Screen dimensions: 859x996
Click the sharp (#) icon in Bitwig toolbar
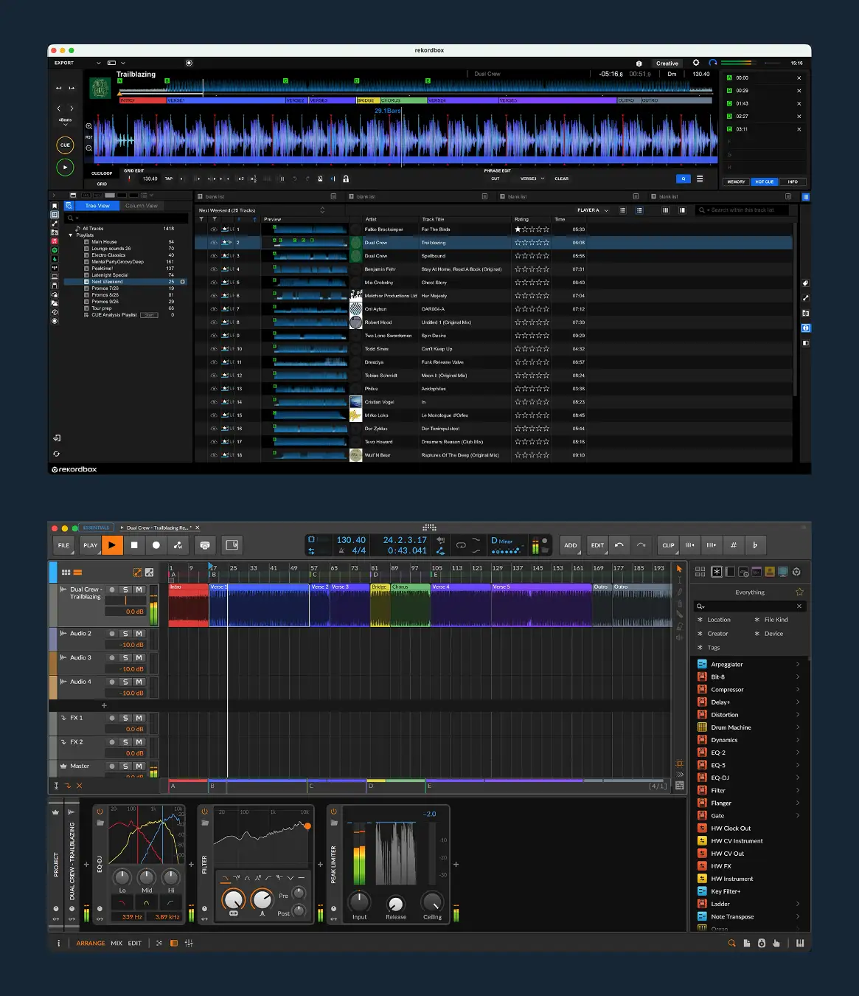734,545
